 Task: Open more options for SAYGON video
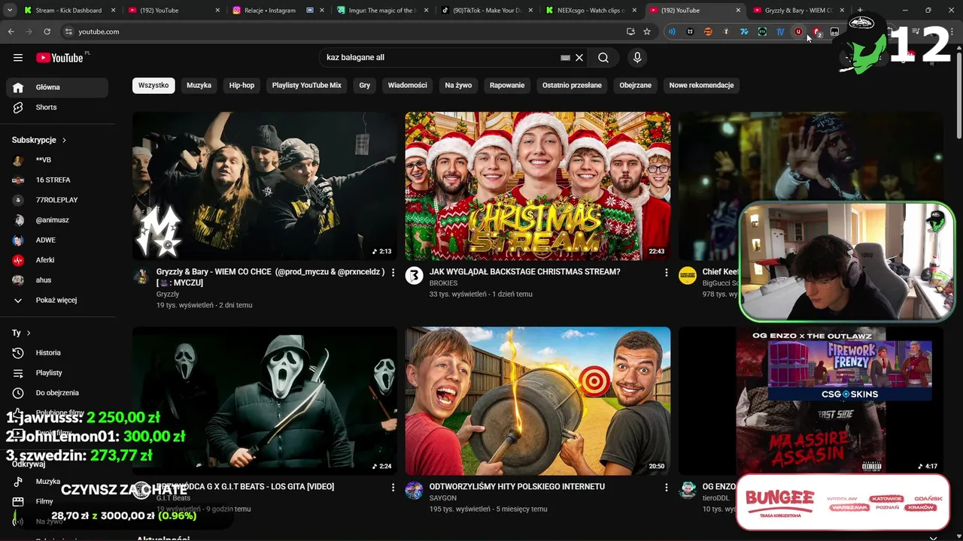(666, 488)
